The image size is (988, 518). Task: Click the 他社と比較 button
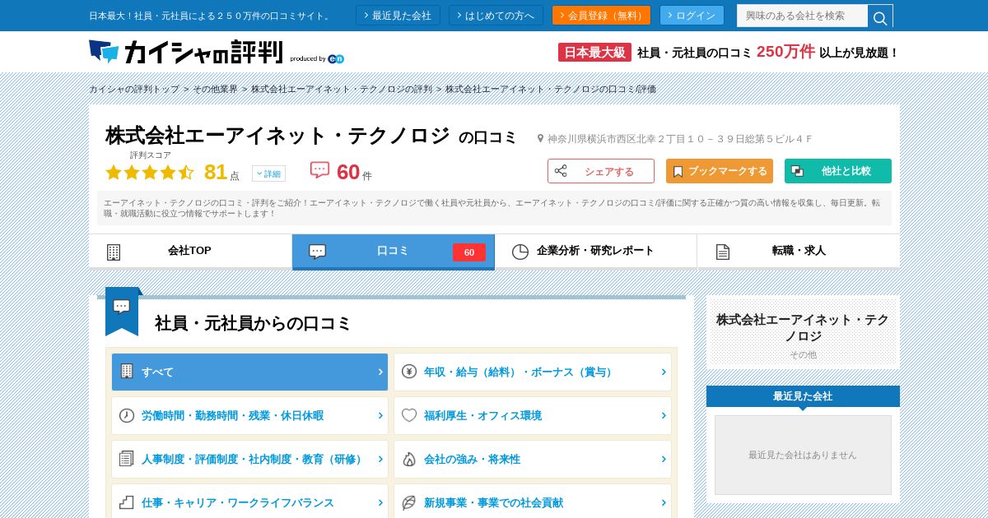[x=838, y=171]
